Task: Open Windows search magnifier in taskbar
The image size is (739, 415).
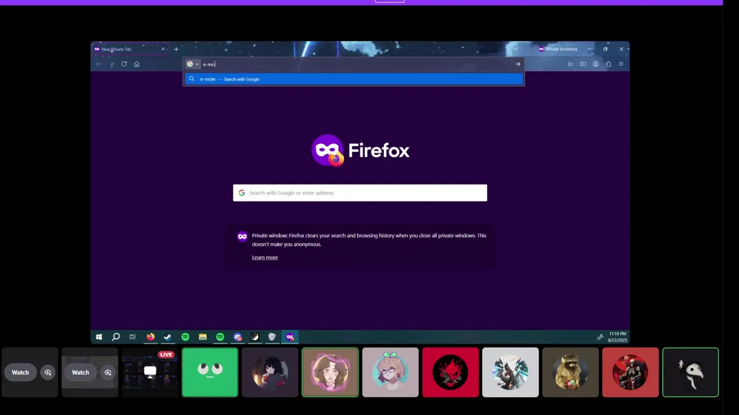Action: tap(115, 337)
